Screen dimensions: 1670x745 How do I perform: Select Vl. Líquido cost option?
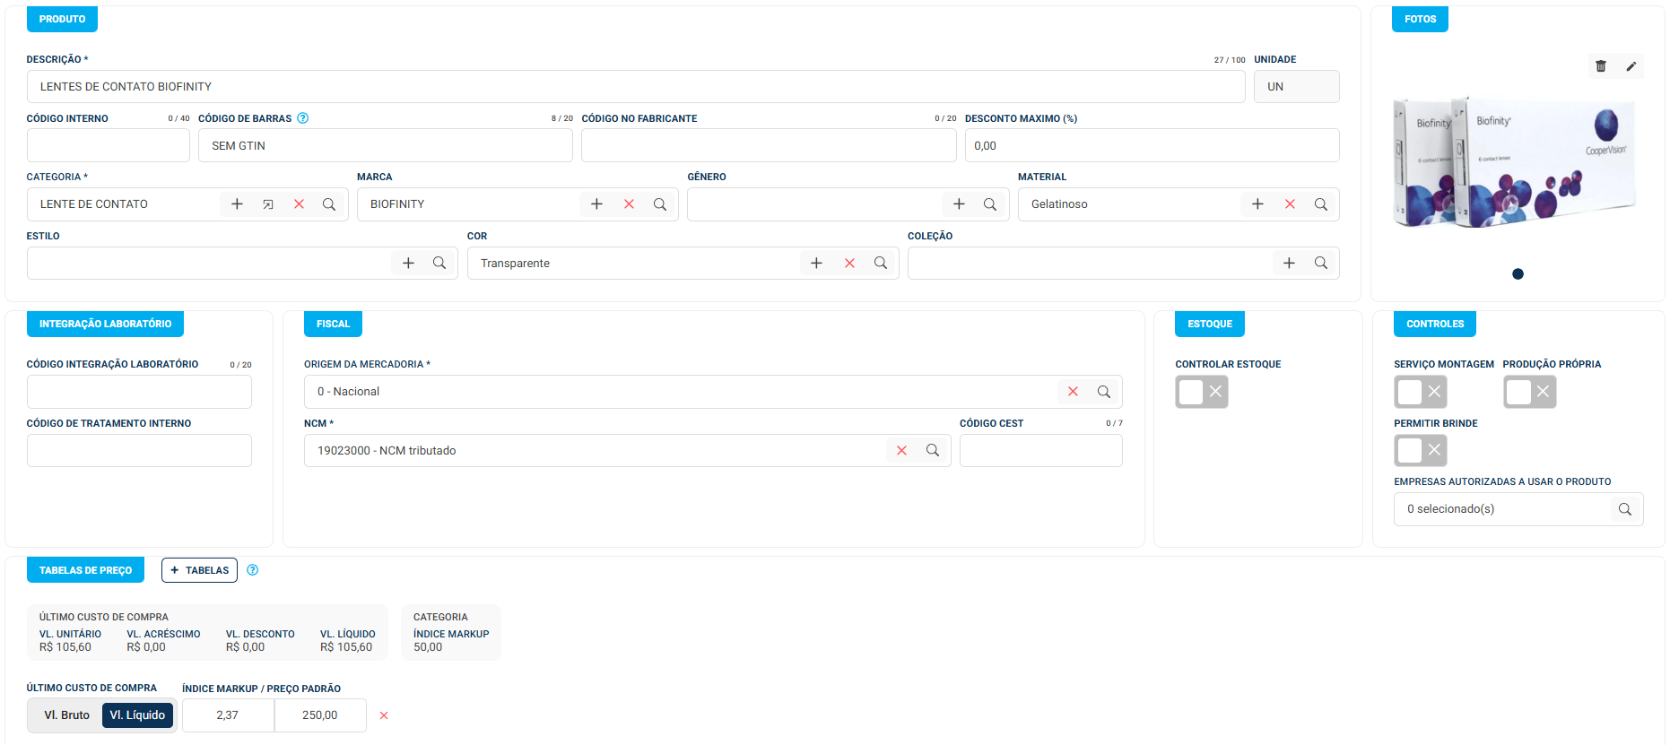point(137,715)
